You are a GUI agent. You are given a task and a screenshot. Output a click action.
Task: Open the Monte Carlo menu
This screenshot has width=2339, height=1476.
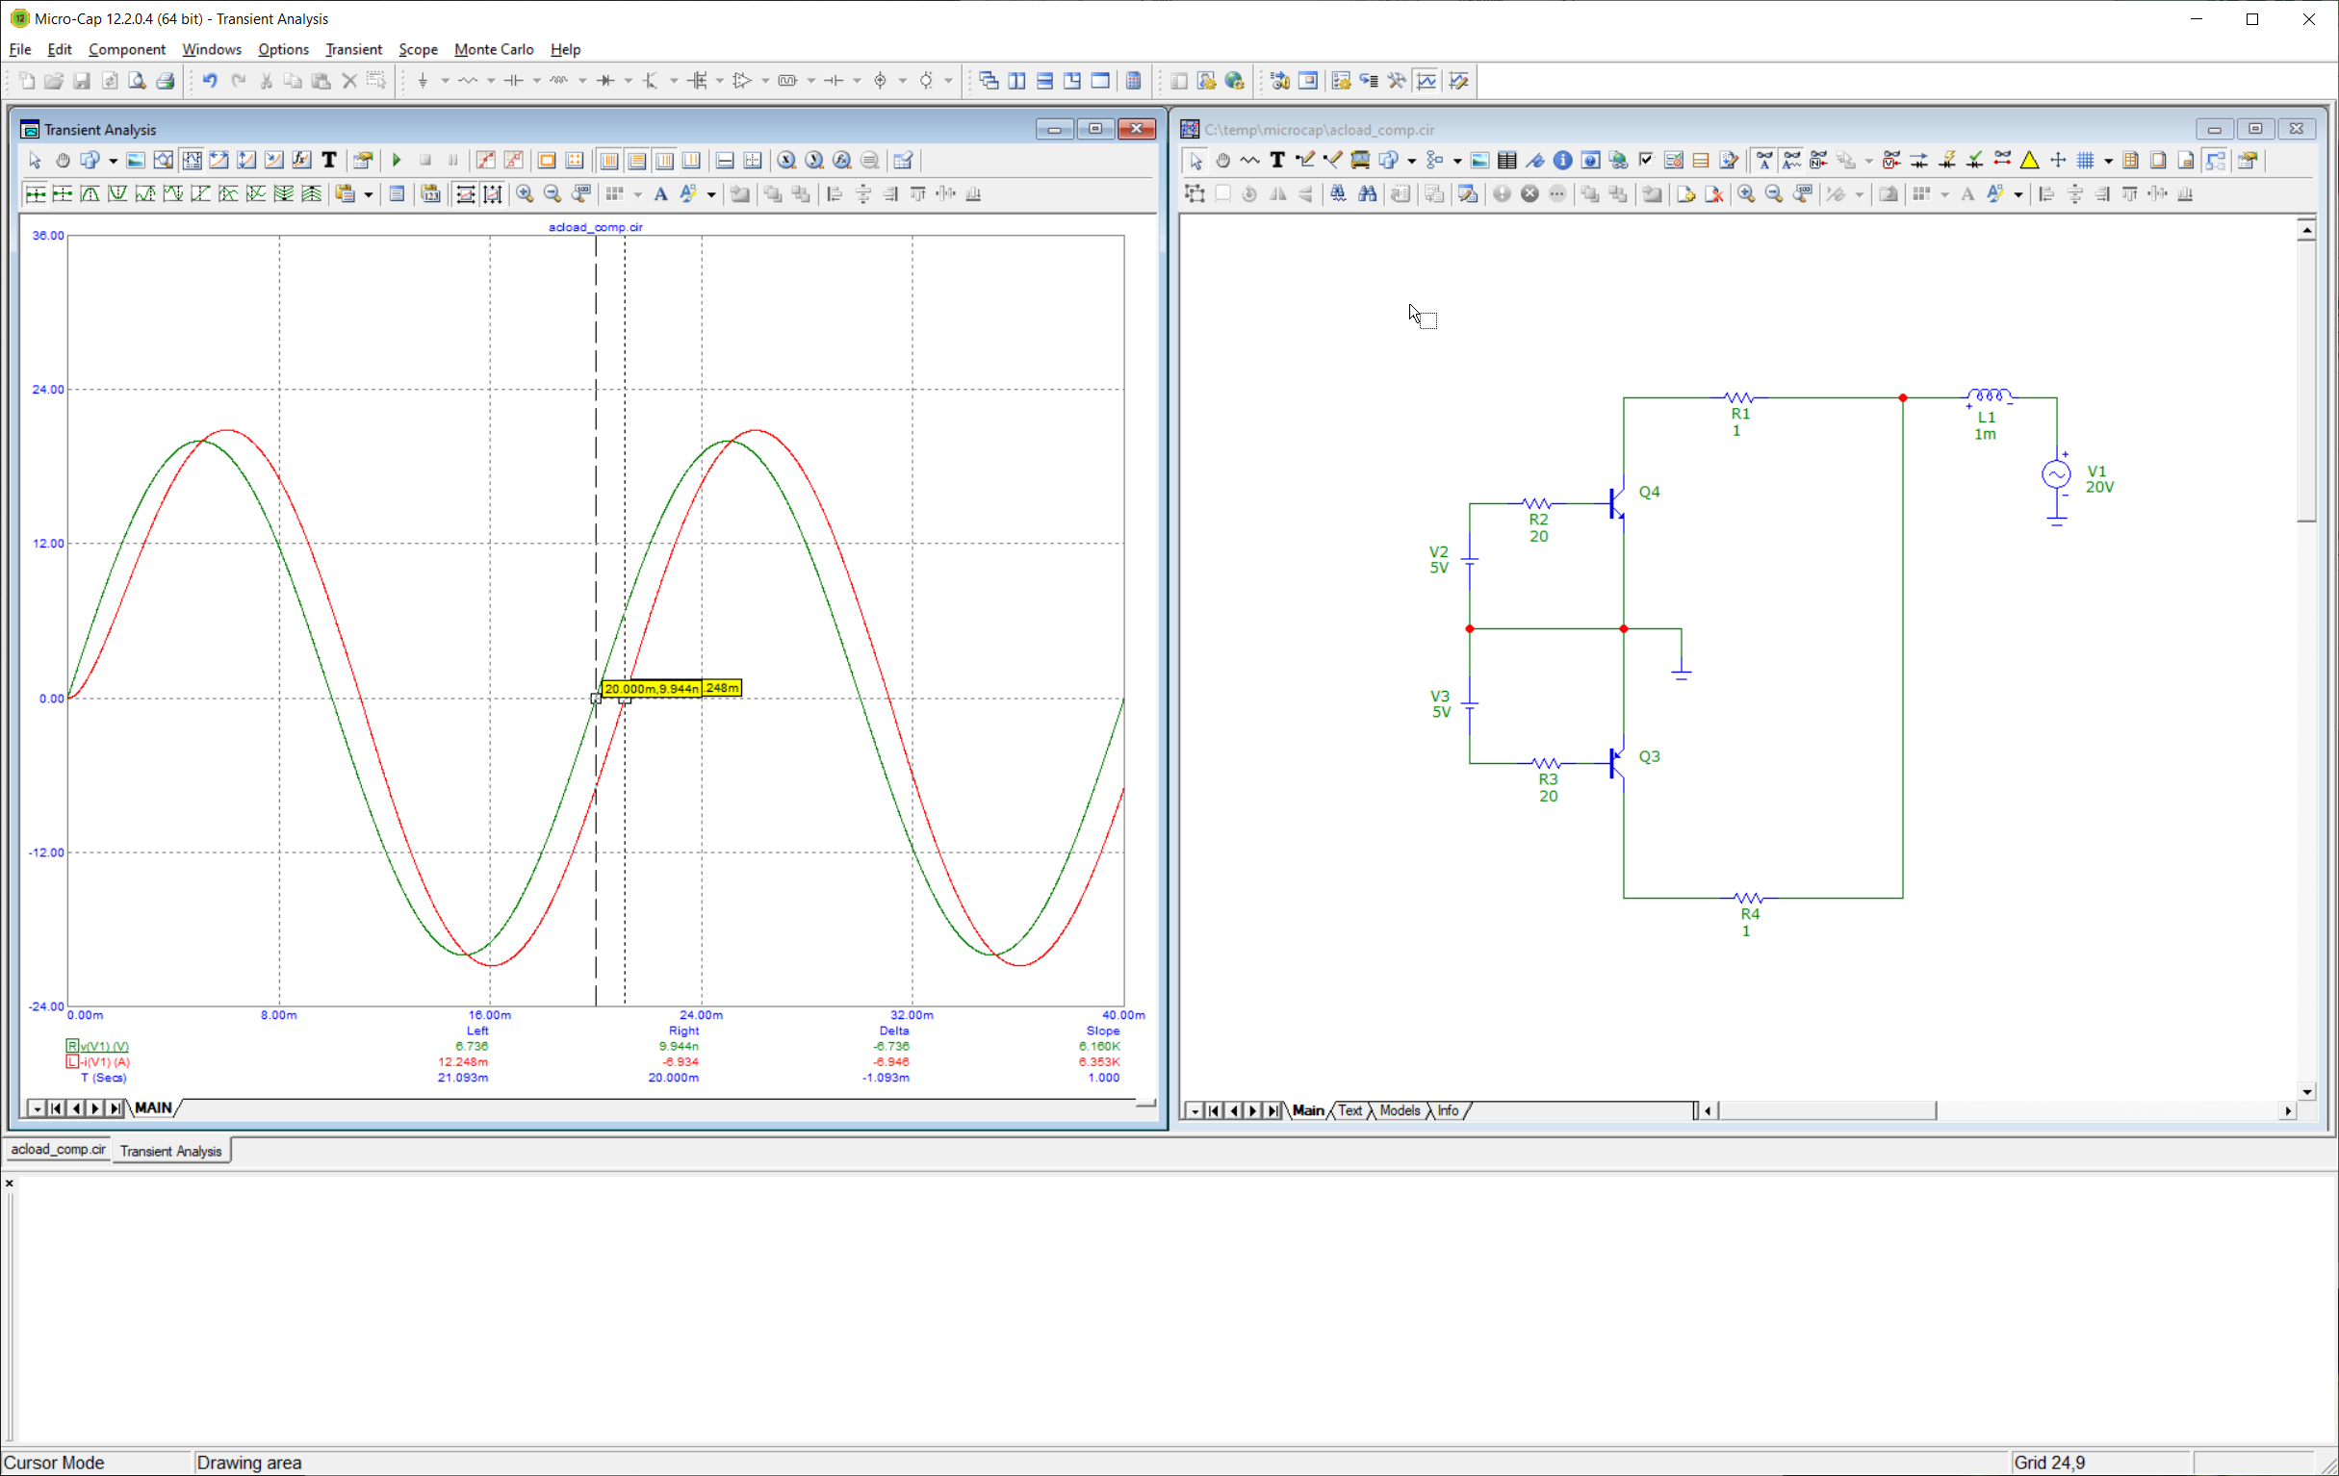(494, 49)
